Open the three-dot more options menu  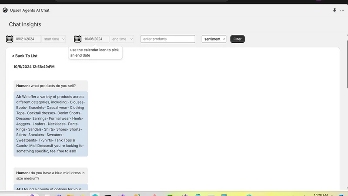[342, 10]
